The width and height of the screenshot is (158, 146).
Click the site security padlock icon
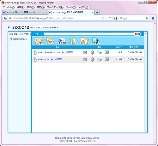[x=10, y=18]
